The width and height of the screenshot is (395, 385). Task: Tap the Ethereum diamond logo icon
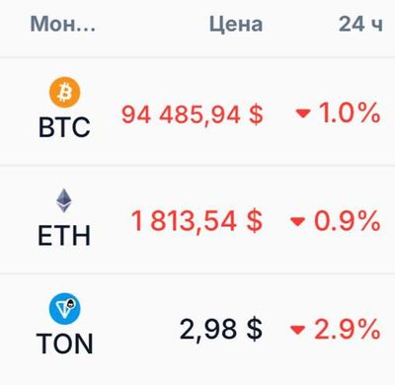(x=63, y=200)
